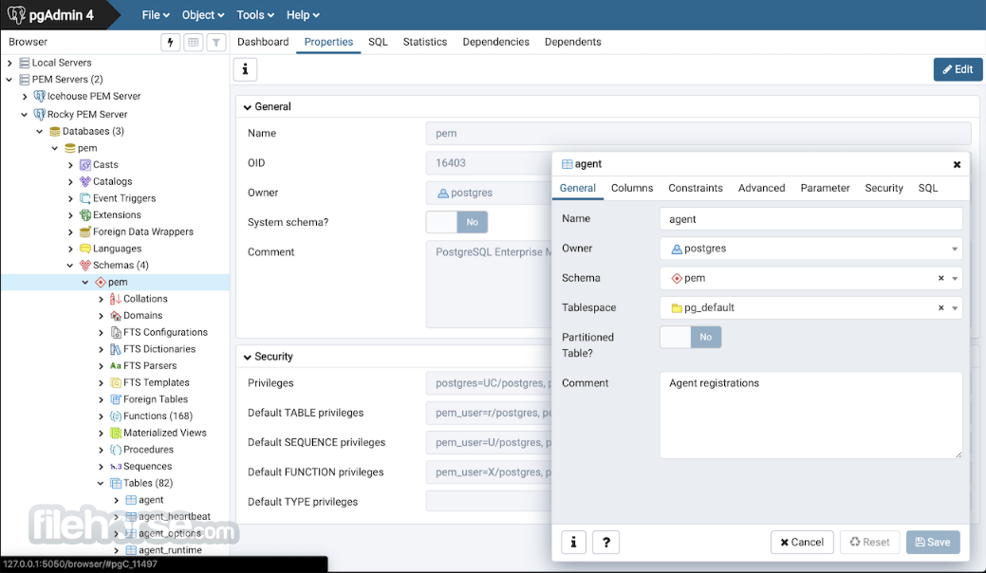The width and height of the screenshot is (986, 573).
Task: Switch to the Dependencies tab
Action: pos(496,42)
